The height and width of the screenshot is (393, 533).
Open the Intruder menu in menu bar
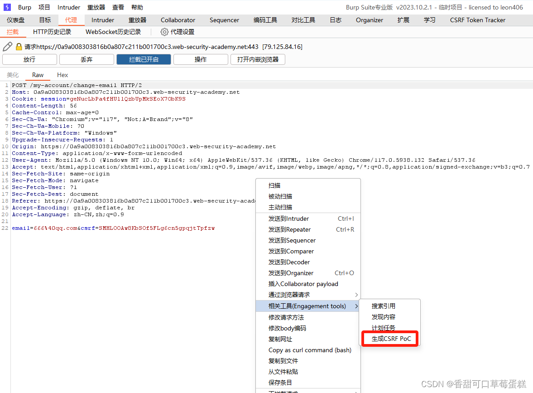click(x=69, y=7)
